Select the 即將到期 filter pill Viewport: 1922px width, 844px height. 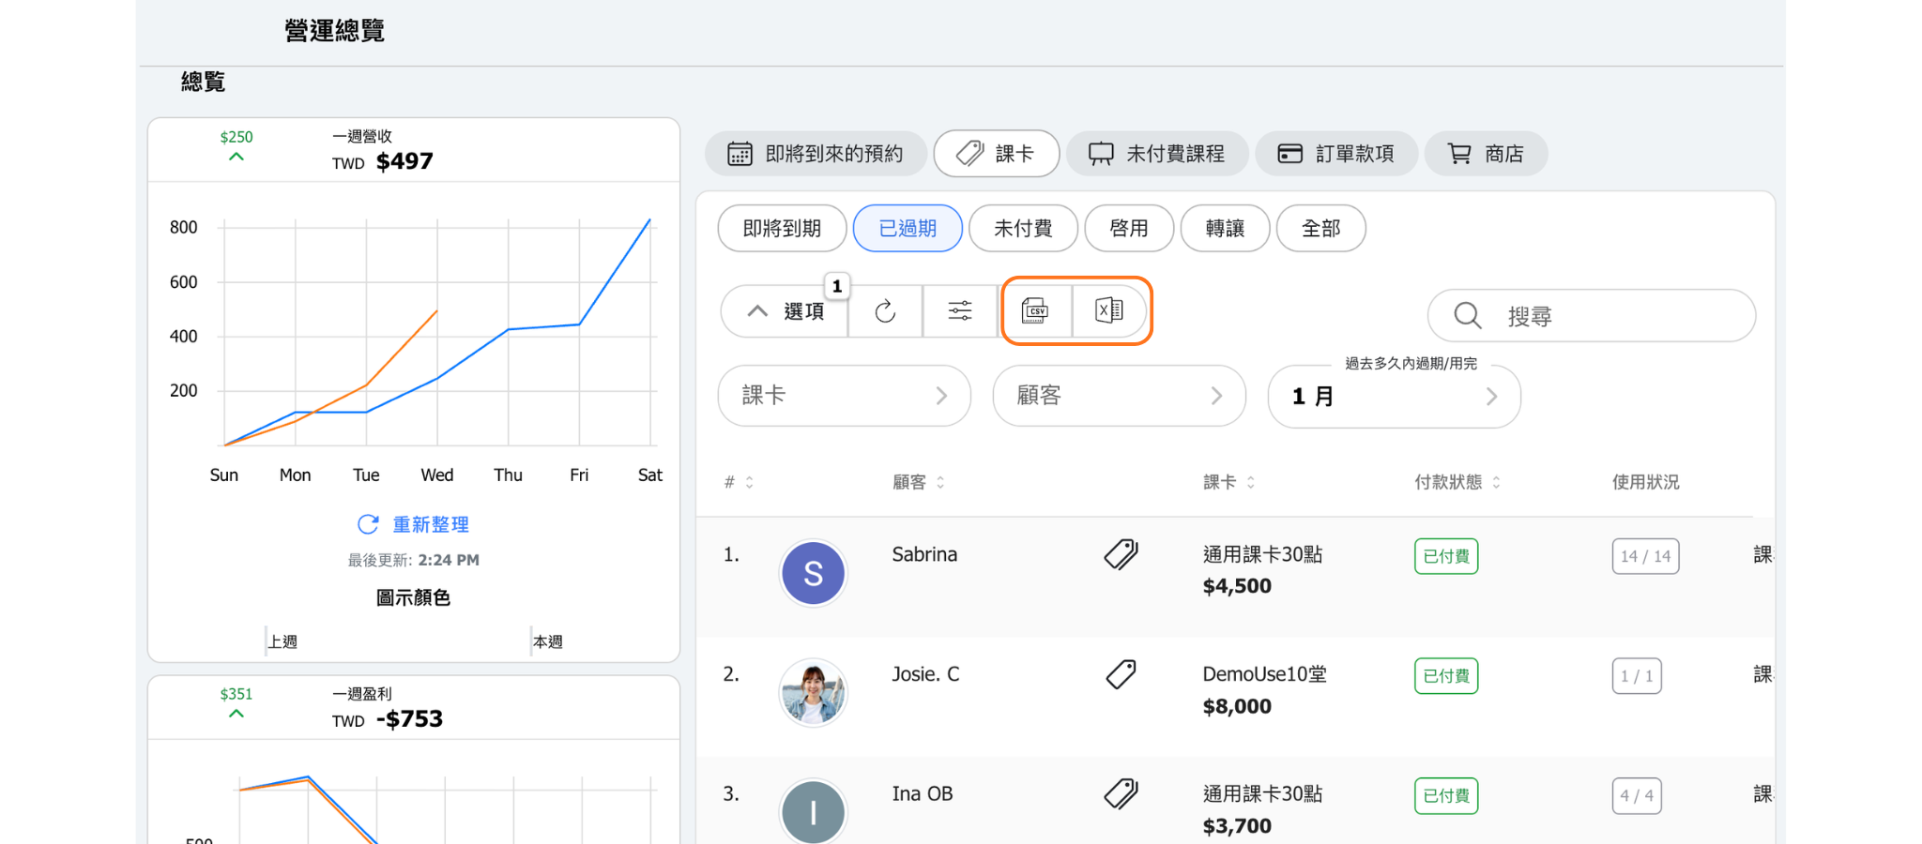(x=782, y=229)
